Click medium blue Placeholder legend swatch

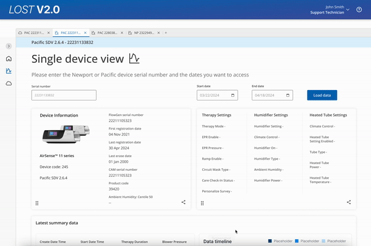[297, 241]
